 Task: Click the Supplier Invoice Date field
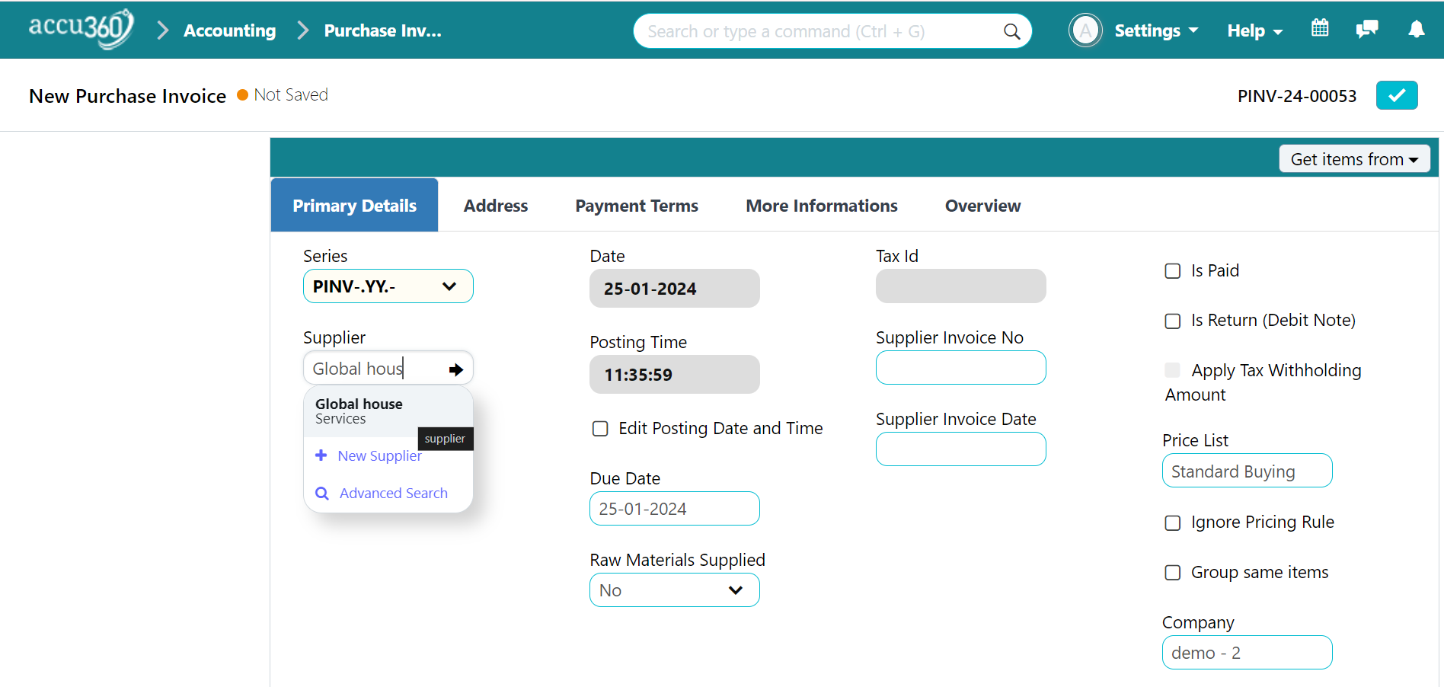[x=961, y=449]
